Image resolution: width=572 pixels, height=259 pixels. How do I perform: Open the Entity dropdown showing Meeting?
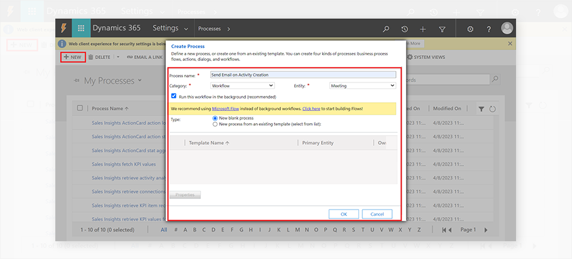click(363, 86)
